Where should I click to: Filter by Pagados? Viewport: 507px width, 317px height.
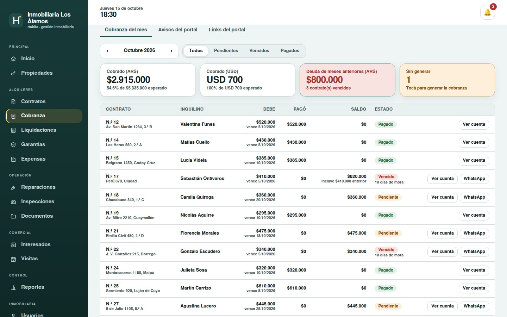pos(290,51)
